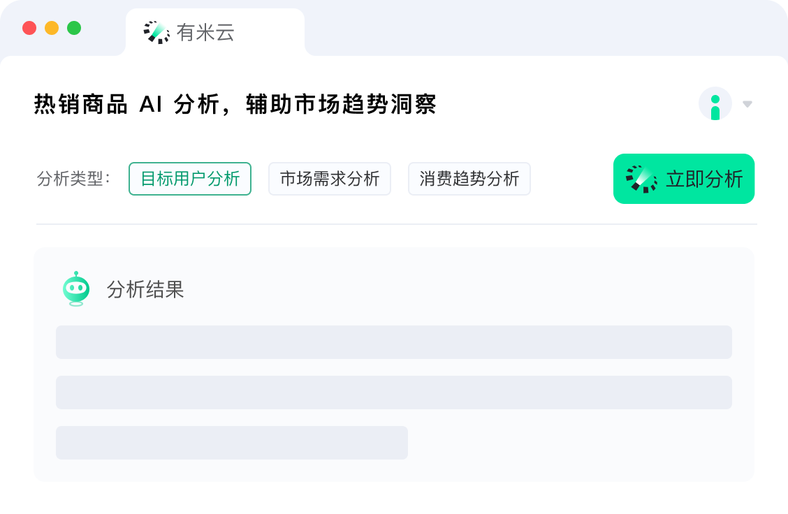
Task: Expand the dropdown arrow beside the avatar
Action: point(747,104)
